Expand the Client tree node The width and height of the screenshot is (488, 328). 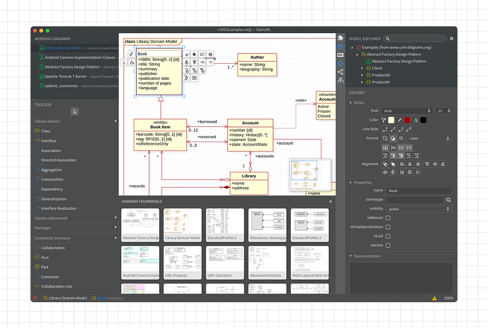coord(362,68)
